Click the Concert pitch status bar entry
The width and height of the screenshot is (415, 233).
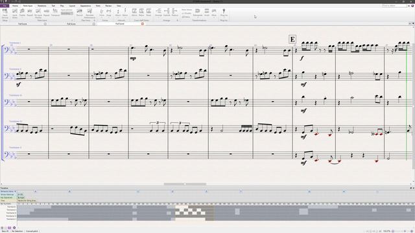pyautogui.click(x=32, y=231)
